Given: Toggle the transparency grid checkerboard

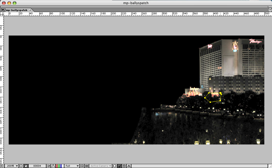Looking at the screenshot, I should point(86,166).
